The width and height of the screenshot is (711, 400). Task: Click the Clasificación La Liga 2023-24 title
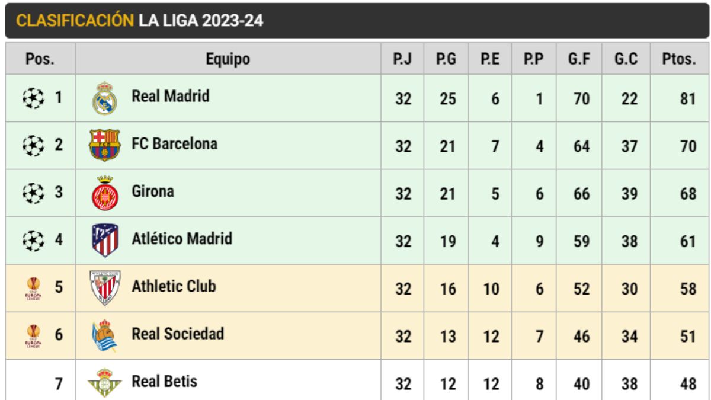(140, 21)
